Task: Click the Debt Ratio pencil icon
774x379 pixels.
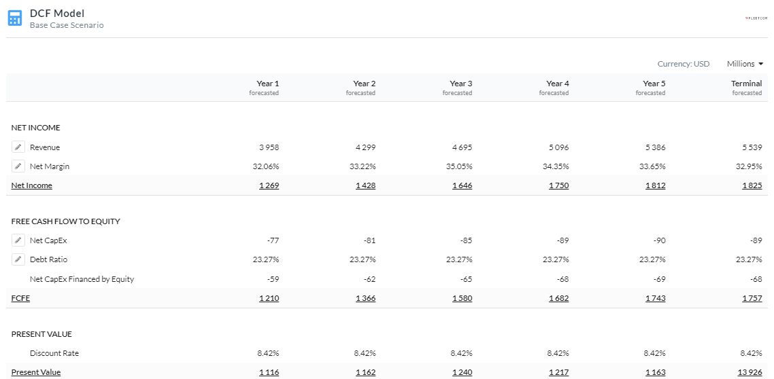Action: point(18,259)
